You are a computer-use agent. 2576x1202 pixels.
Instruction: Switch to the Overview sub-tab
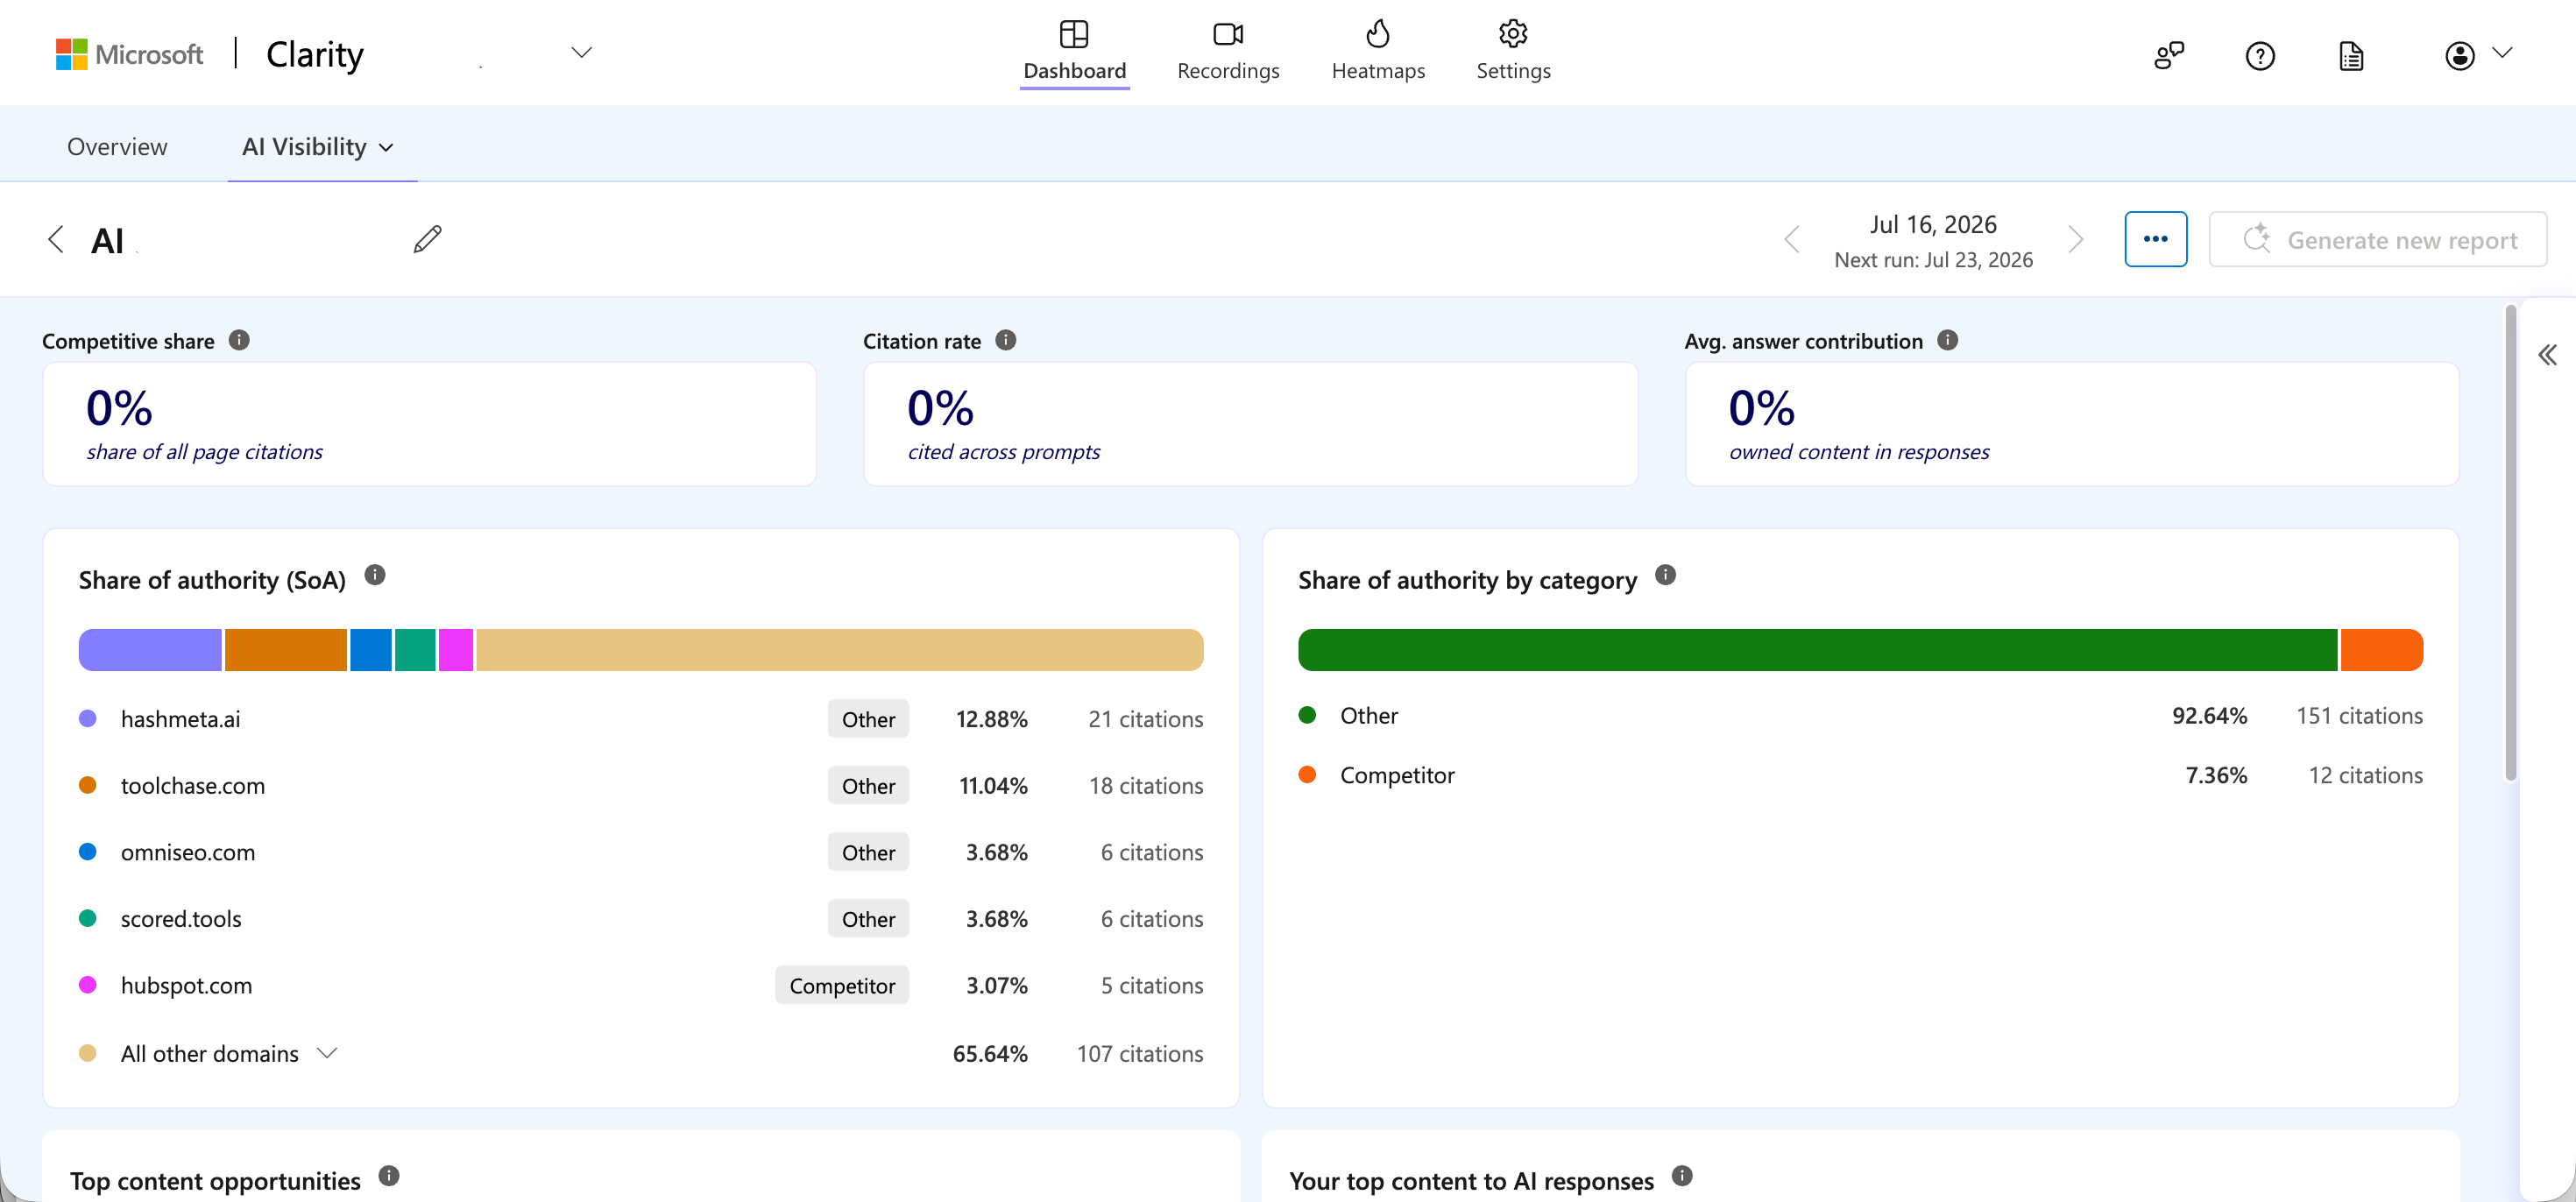point(117,146)
